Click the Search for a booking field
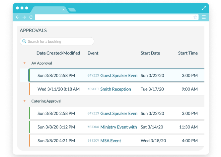 [x=59, y=41]
